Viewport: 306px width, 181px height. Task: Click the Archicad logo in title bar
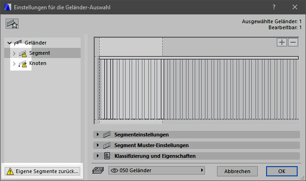coord(7,7)
